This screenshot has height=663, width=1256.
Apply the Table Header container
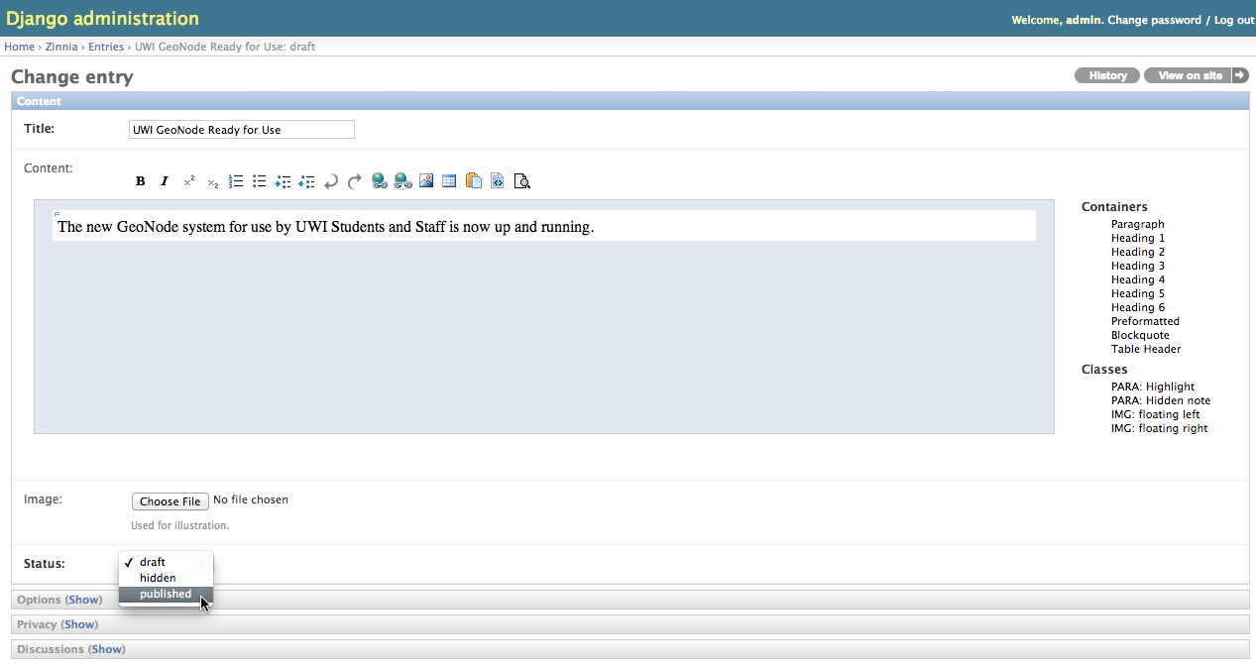1146,349
